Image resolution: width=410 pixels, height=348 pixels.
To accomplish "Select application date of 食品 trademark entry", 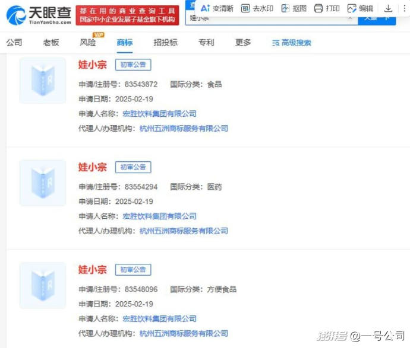I will pyautogui.click(x=134, y=99).
